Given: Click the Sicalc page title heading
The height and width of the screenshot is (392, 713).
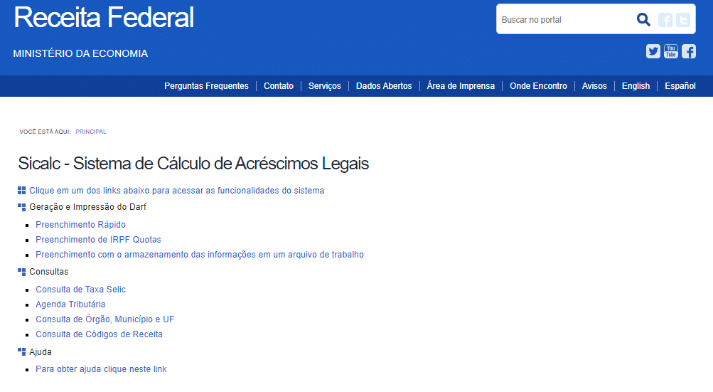Looking at the screenshot, I should click(x=193, y=164).
